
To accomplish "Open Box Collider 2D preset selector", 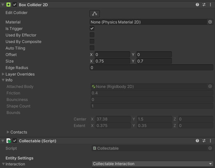I will coord(204,5).
